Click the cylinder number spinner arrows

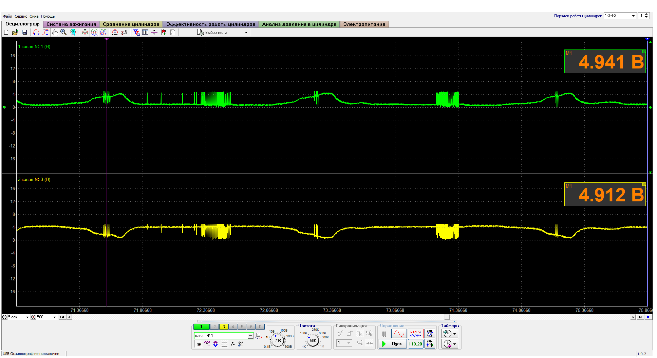click(x=646, y=16)
